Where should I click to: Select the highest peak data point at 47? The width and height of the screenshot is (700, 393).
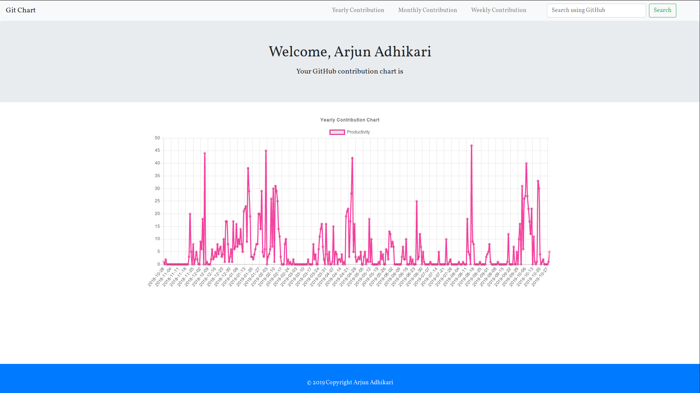click(x=472, y=146)
